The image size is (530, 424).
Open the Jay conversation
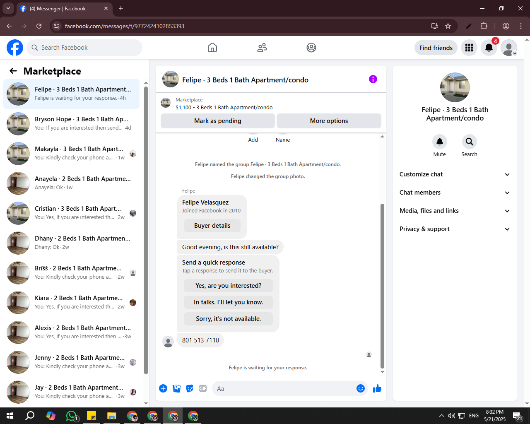[x=71, y=392]
